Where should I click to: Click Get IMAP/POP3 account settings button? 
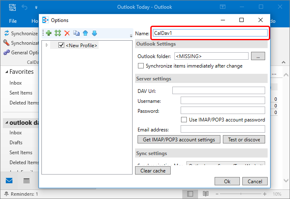click(179, 139)
